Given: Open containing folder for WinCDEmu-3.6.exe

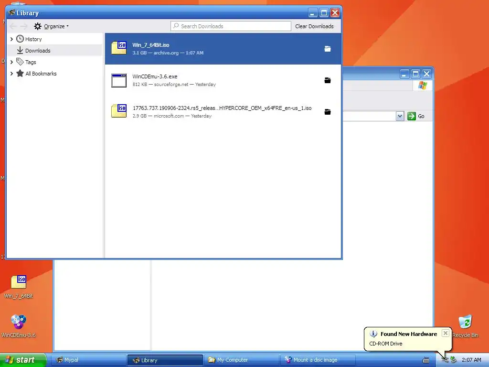Looking at the screenshot, I should (x=327, y=80).
